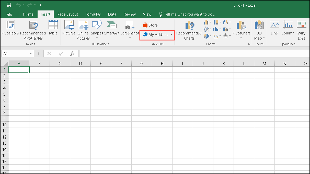
Task: Expand the 3D Map dropdown arrow
Action: point(263,38)
